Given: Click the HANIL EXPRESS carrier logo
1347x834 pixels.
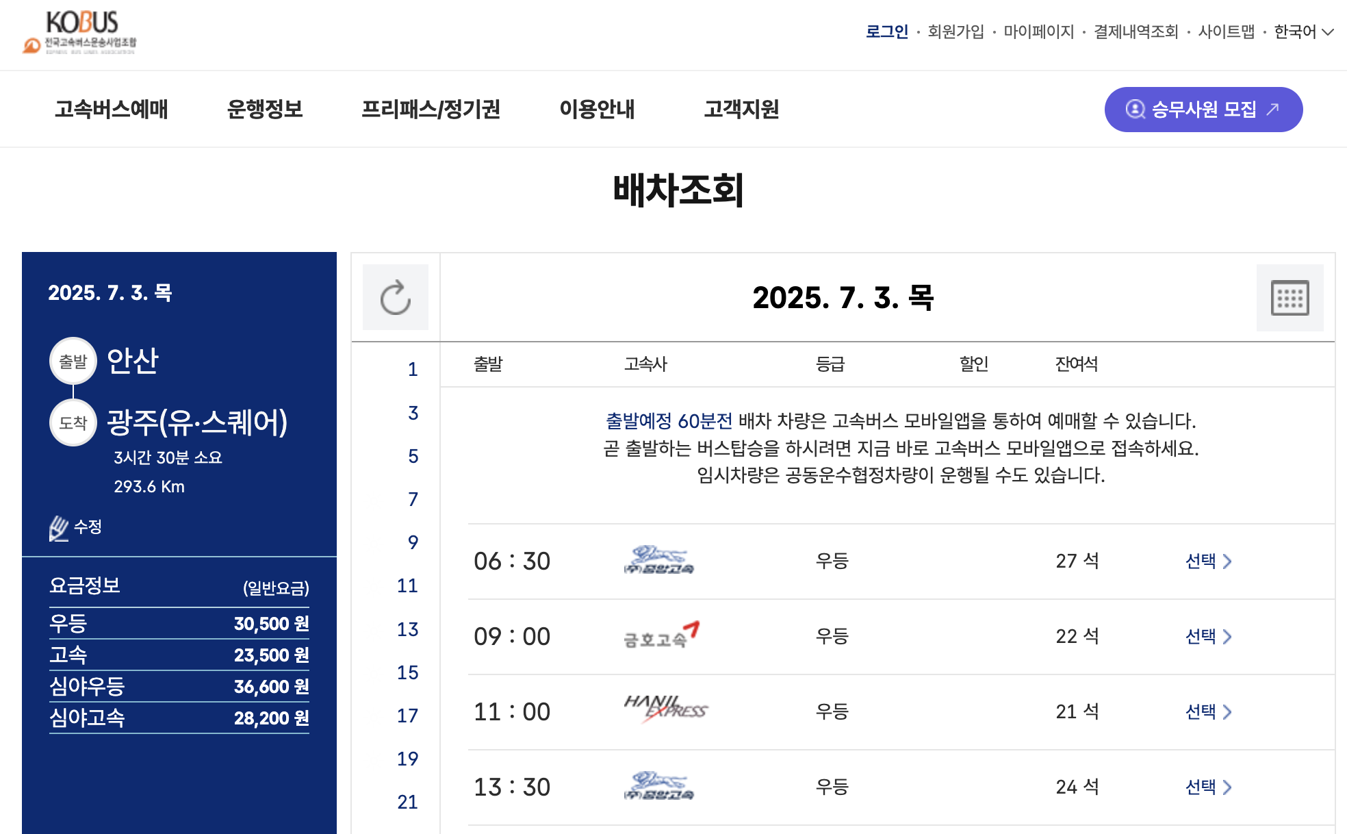Looking at the screenshot, I should [x=665, y=710].
